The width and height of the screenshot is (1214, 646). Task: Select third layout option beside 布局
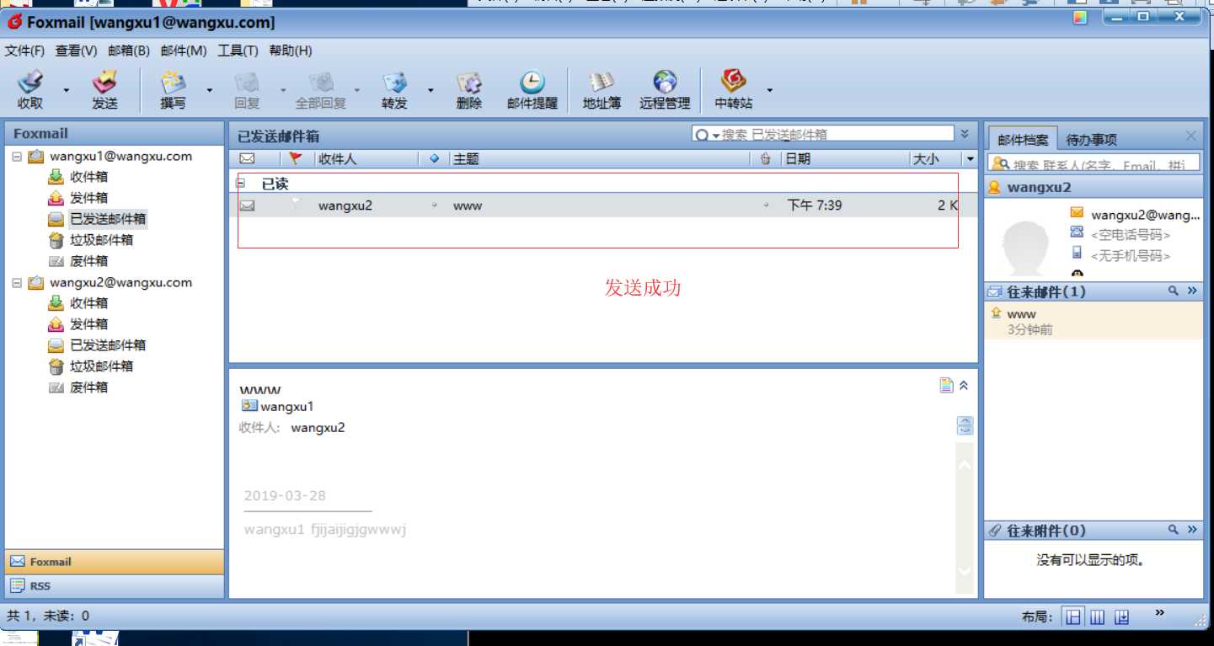[1121, 617]
